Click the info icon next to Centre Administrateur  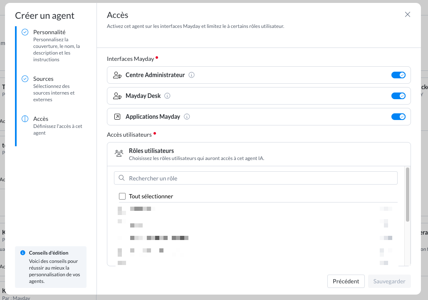192,75
